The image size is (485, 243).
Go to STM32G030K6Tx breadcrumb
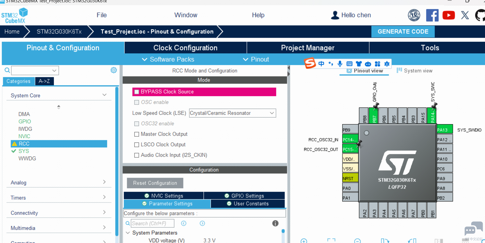pyautogui.click(x=59, y=32)
